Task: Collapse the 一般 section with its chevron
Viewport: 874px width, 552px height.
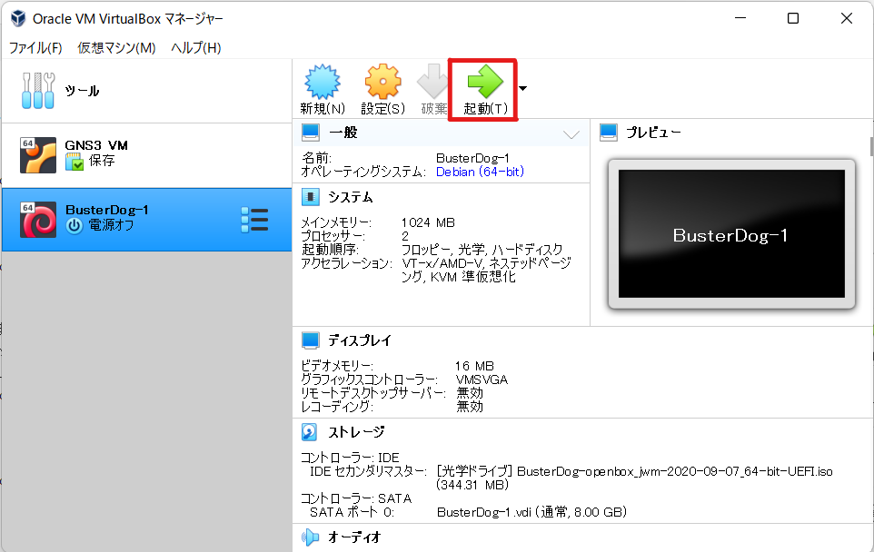Action: [x=570, y=132]
